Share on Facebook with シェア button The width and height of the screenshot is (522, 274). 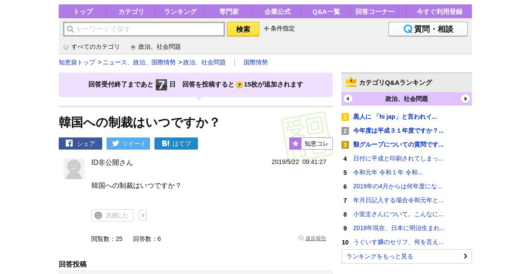[80, 144]
